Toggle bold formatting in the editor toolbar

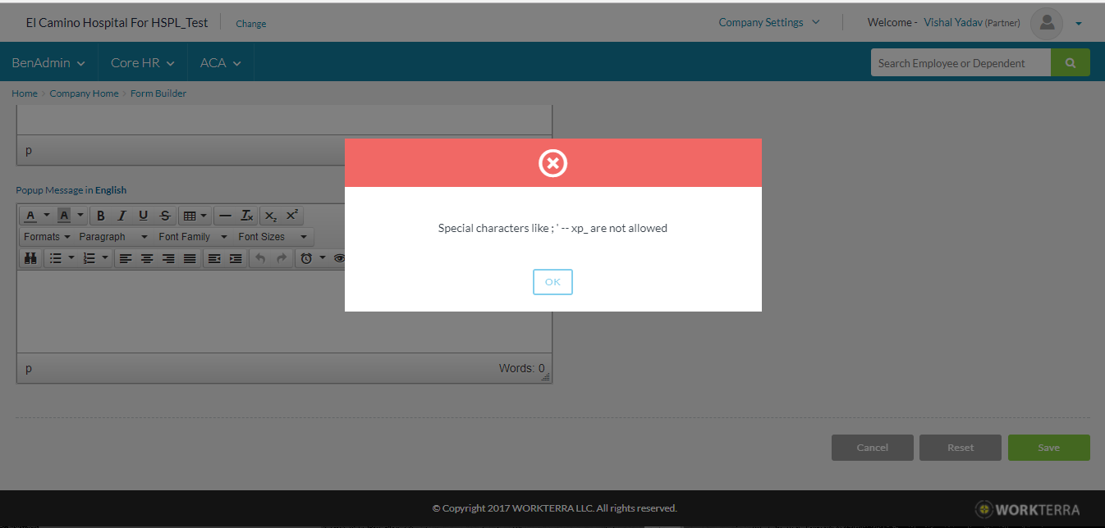pos(101,216)
